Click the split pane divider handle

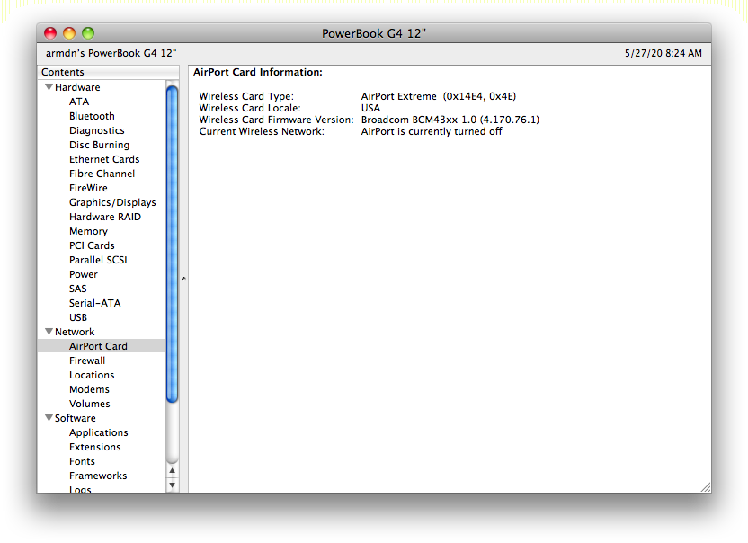tap(183, 279)
